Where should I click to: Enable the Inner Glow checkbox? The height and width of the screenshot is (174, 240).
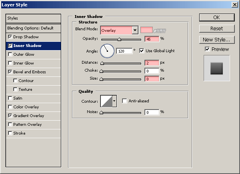coord(10,63)
